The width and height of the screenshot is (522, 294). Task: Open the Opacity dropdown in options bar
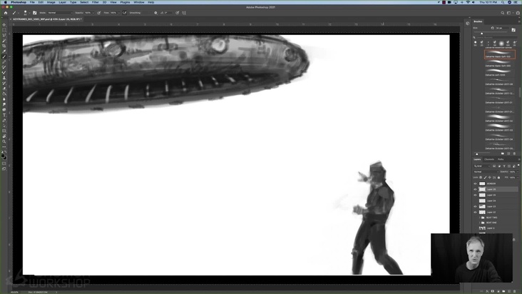[x=93, y=13]
